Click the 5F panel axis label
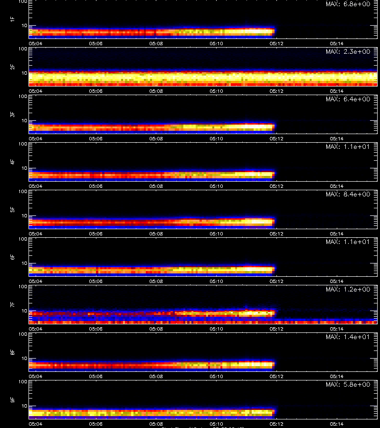 point(12,209)
